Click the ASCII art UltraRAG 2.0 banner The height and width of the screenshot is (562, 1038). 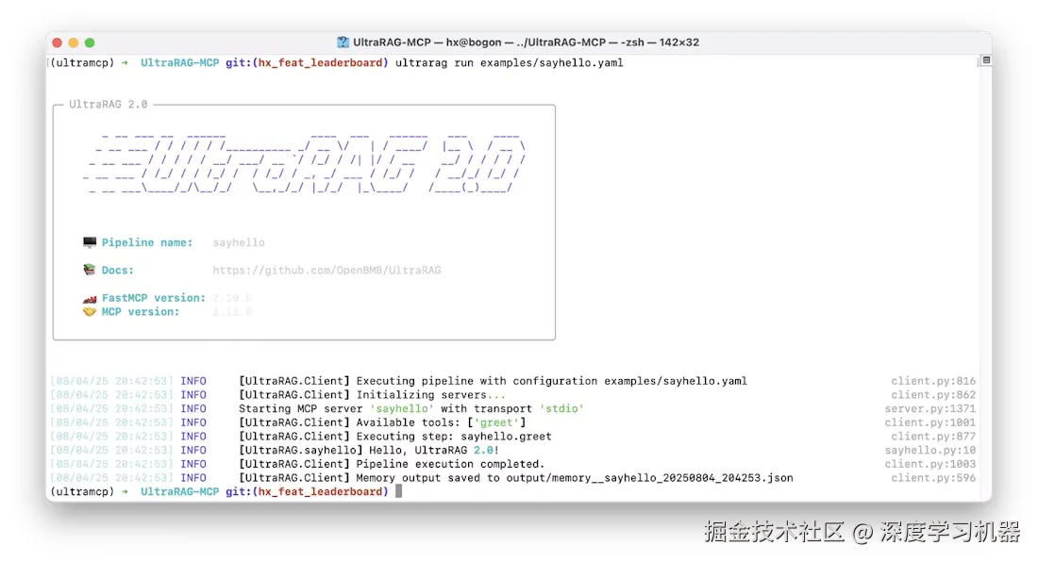305,164
